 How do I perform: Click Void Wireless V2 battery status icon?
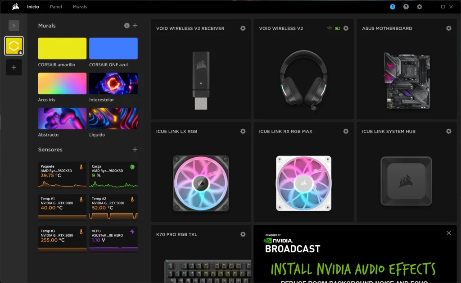338,28
